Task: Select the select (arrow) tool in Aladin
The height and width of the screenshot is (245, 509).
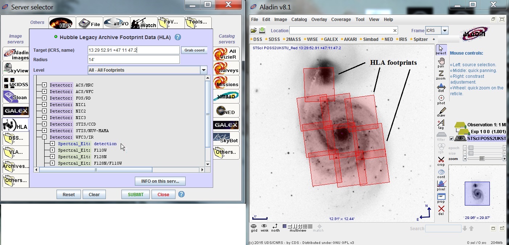Action: click(441, 50)
